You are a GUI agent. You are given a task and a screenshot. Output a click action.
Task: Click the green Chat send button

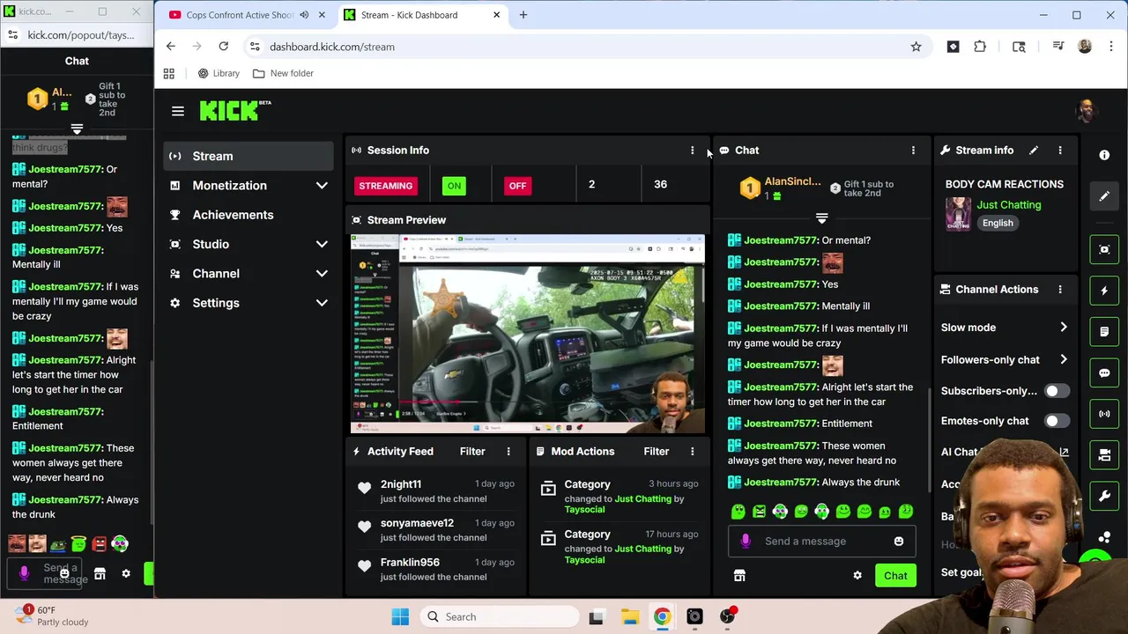(x=895, y=576)
